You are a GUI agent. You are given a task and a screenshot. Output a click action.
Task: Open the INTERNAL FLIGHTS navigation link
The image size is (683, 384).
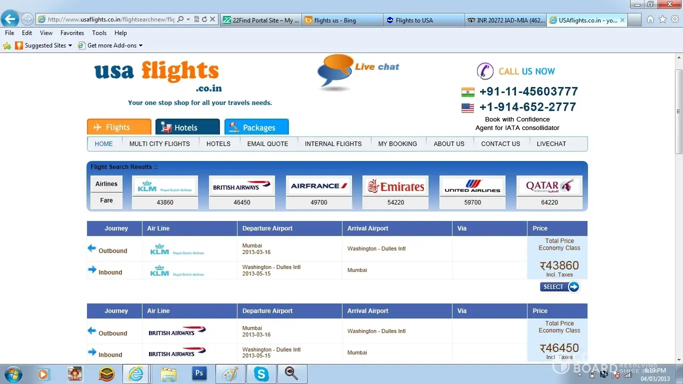click(333, 143)
